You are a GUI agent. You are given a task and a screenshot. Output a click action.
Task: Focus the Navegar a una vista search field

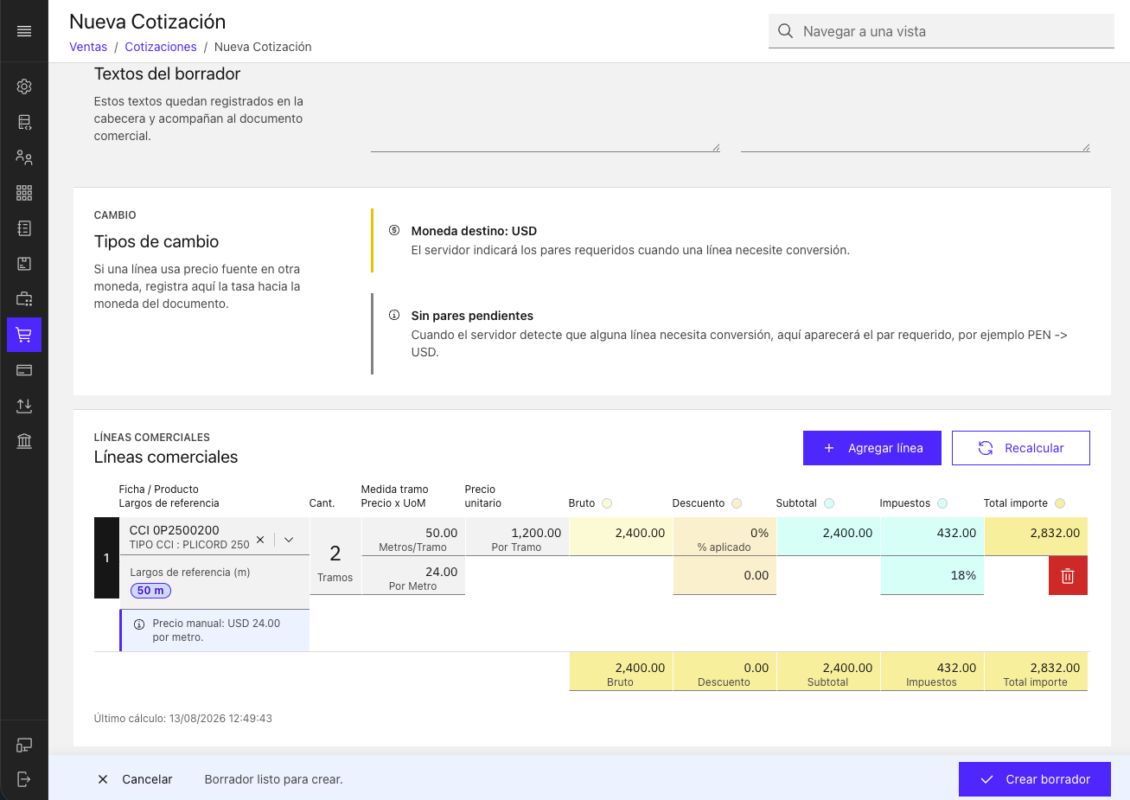[942, 31]
